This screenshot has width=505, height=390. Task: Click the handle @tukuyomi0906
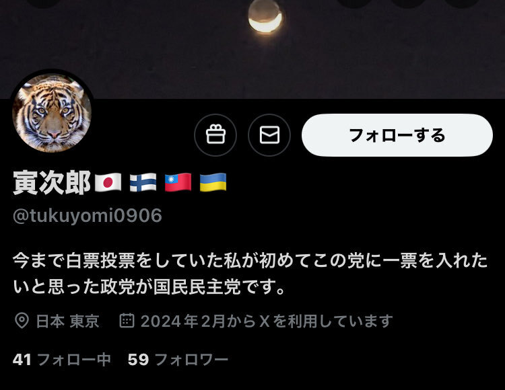click(x=88, y=215)
